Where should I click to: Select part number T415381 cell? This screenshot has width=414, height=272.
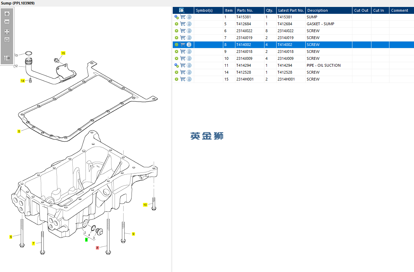pyautogui.click(x=250, y=17)
